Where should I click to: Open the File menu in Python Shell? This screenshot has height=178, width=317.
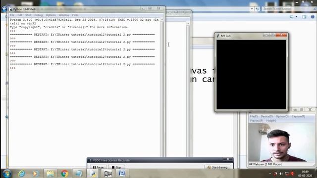[12, 15]
